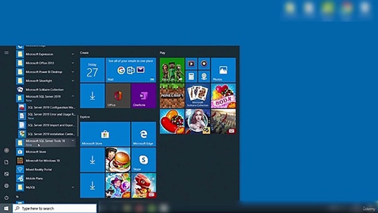Open Mixed Reality Portal from app list
This screenshot has height=213, width=378.
(x=45, y=170)
